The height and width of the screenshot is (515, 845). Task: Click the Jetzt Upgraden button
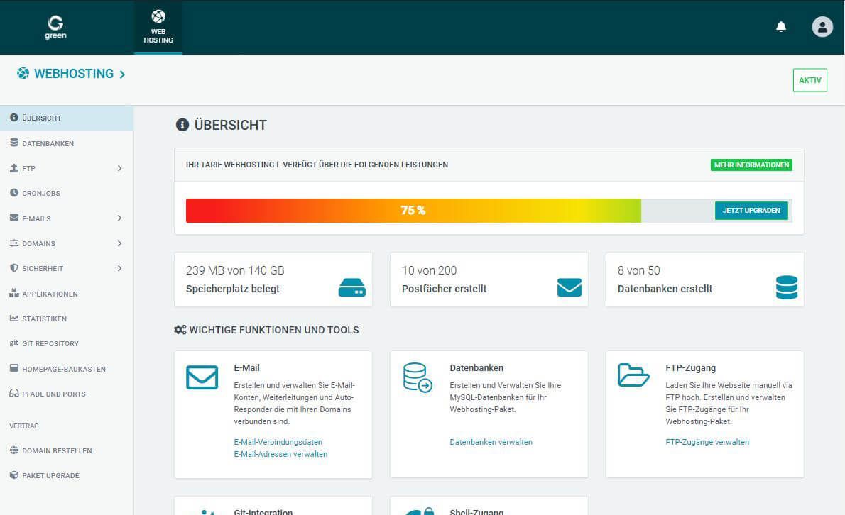[751, 211]
